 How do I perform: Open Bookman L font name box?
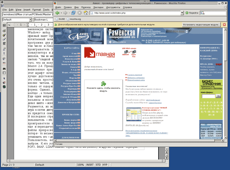point(44,20)
